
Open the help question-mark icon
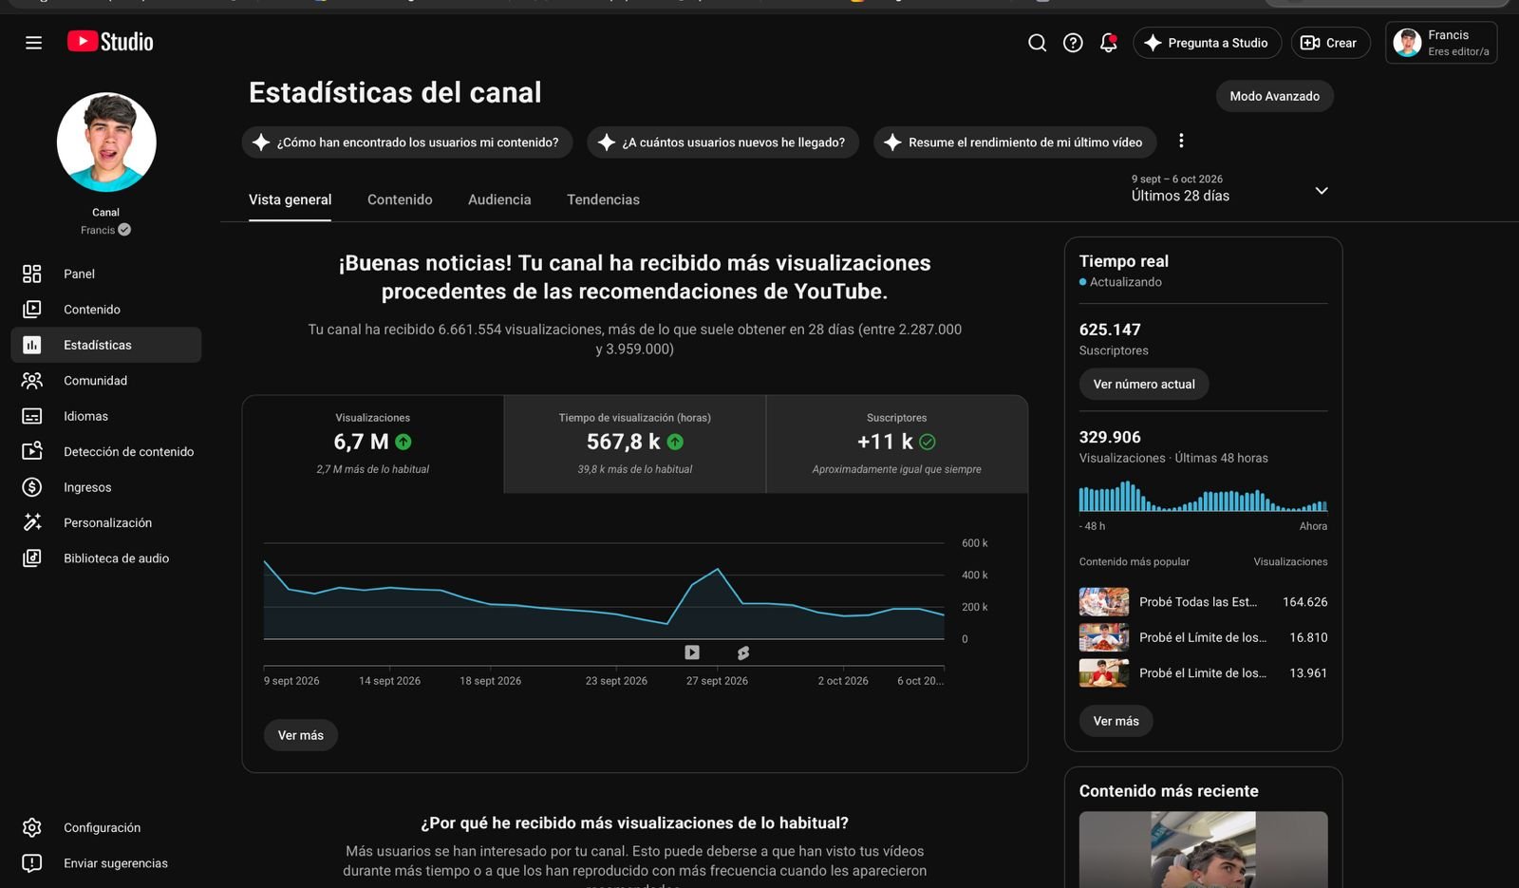pos(1073,43)
